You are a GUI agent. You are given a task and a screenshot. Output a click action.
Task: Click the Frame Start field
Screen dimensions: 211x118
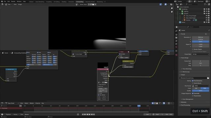[x=200, y=61]
